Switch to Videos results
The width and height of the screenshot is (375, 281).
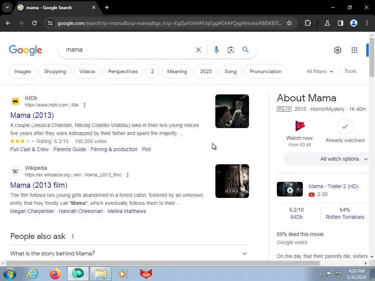tap(87, 71)
